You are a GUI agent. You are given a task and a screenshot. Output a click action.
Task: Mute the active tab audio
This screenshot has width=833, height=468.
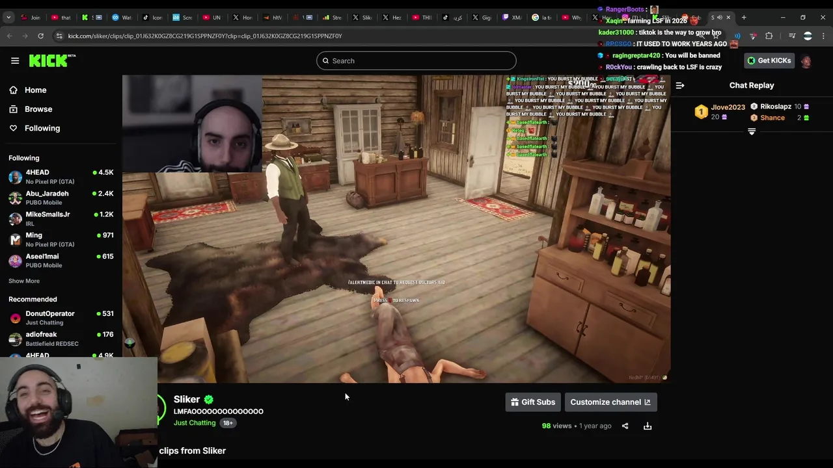[720, 18]
